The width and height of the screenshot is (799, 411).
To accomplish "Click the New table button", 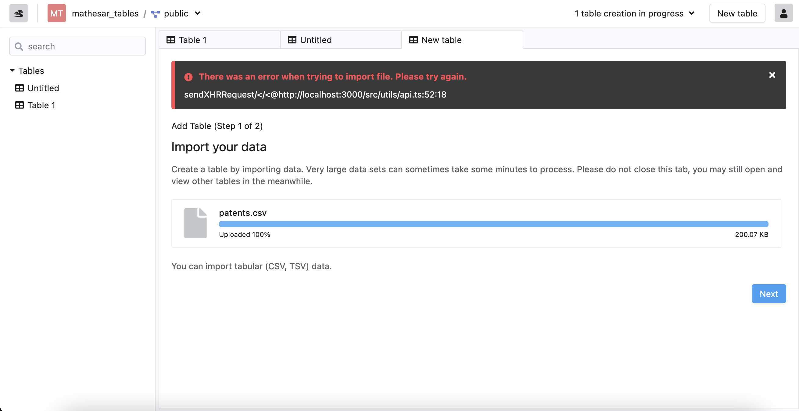I will [x=737, y=13].
